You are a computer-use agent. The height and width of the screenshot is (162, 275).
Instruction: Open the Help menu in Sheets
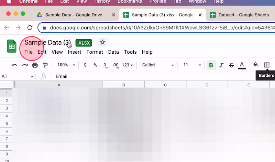coord(147,52)
